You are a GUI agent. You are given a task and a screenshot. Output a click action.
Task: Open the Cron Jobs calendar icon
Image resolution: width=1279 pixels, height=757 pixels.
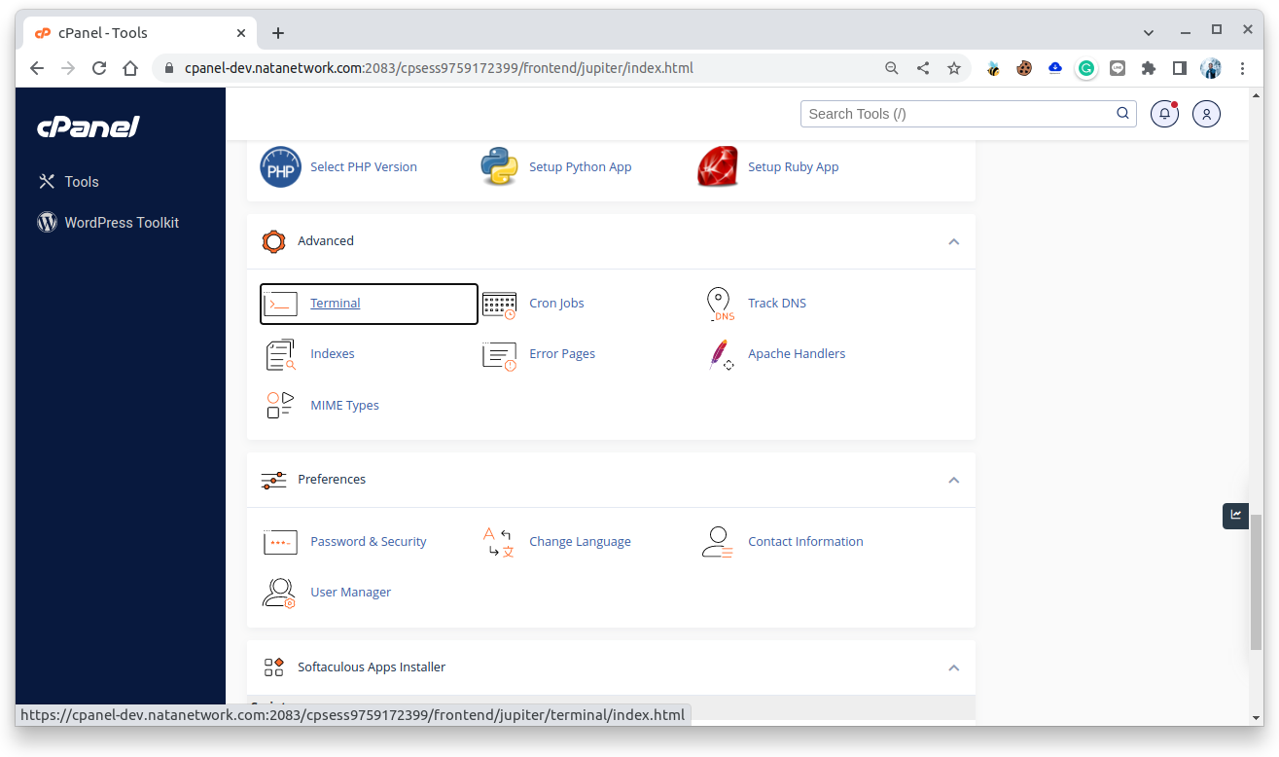pyautogui.click(x=499, y=305)
